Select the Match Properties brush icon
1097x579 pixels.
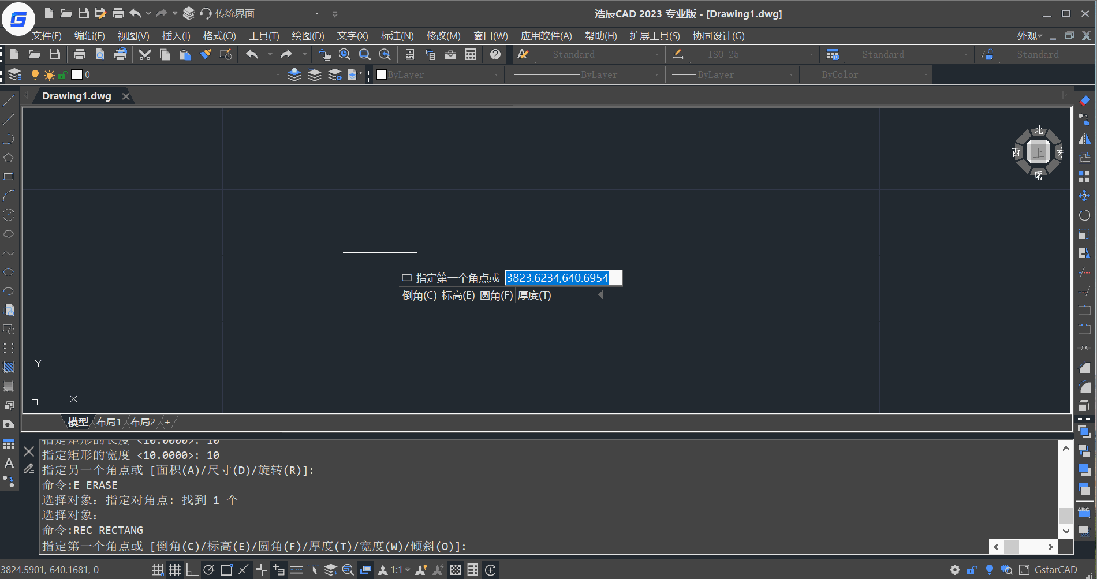(x=206, y=54)
